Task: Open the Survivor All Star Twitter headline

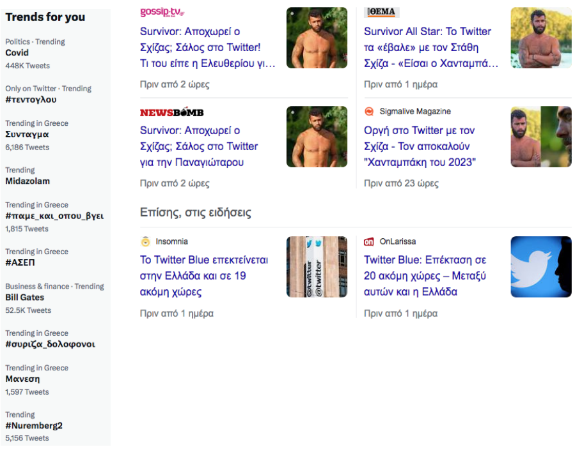Action: pyautogui.click(x=431, y=47)
